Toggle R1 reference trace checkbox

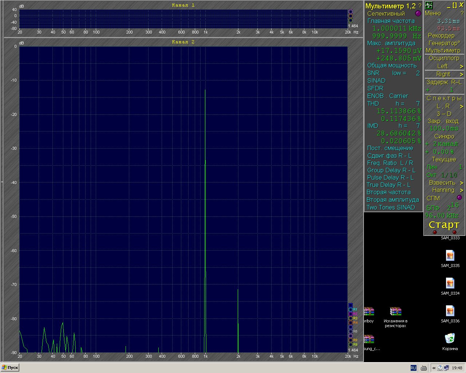351,310
